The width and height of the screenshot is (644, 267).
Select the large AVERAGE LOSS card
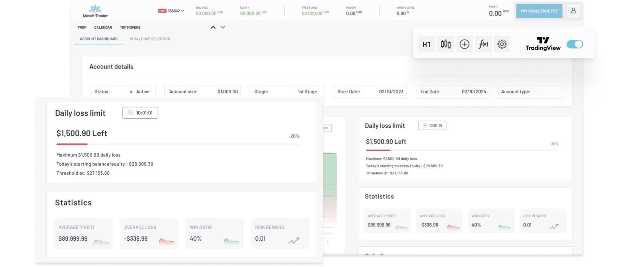(x=149, y=233)
